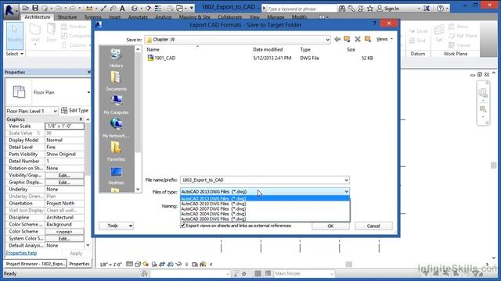This screenshot has height=281, width=501.
Task: Click the Visual Style icon in view control bar
Action: (138, 264)
